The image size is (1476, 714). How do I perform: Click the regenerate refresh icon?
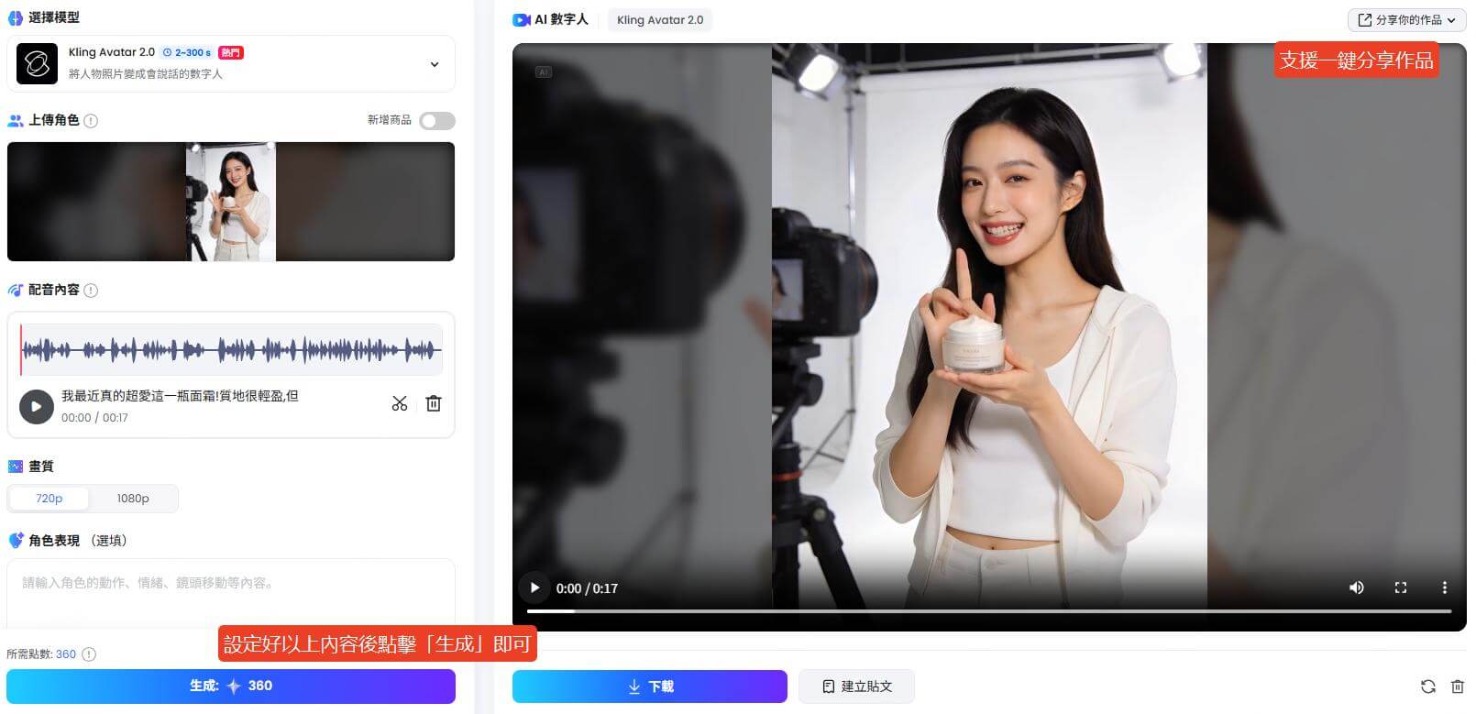[x=1428, y=687]
